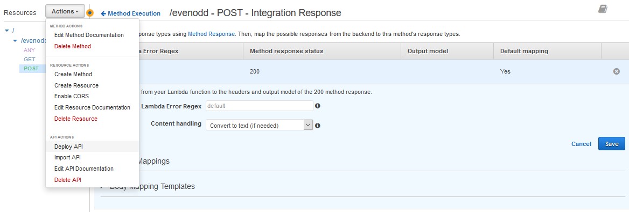Click the Resources panel label
629x212 pixels.
[20, 13]
